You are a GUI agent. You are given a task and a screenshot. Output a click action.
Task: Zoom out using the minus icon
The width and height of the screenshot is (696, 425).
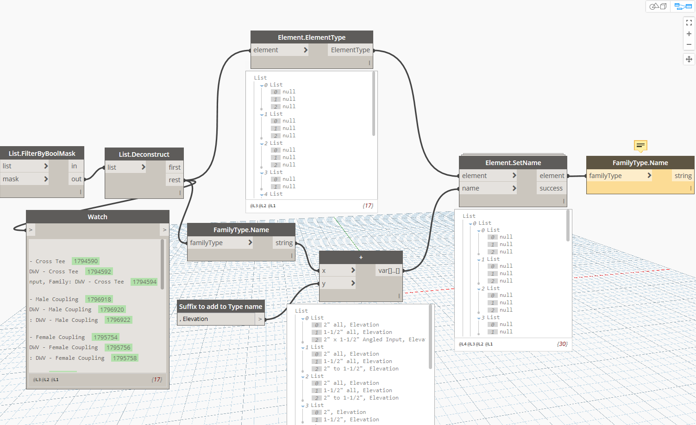tap(689, 45)
